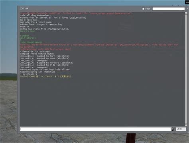Click 'Addons have changes - remounting' line

pyautogui.click(x=41, y=24)
